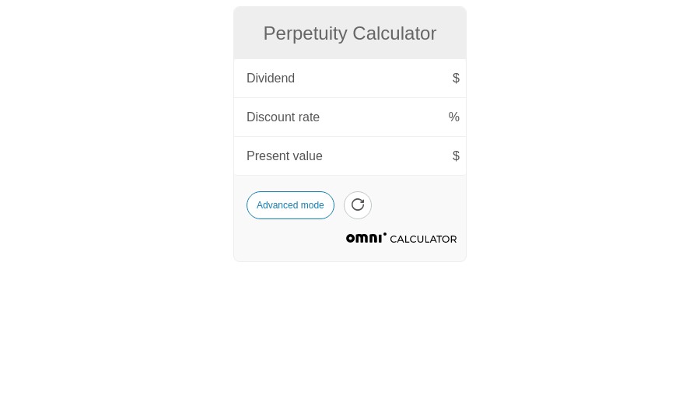Focus the Dividend input field
This screenshot has width=700, height=416.
point(373,79)
